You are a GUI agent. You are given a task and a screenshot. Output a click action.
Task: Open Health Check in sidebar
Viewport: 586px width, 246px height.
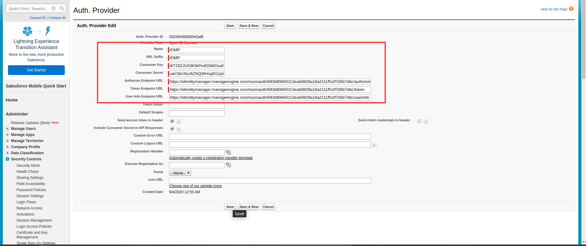pyautogui.click(x=27, y=172)
